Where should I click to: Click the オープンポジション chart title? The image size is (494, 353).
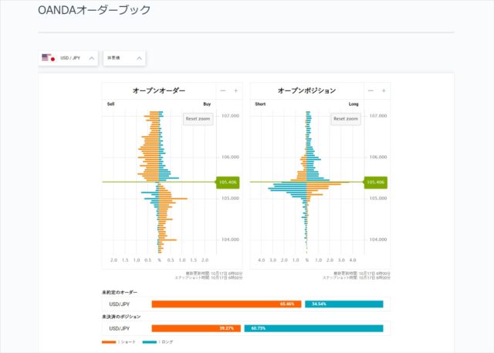tap(306, 91)
